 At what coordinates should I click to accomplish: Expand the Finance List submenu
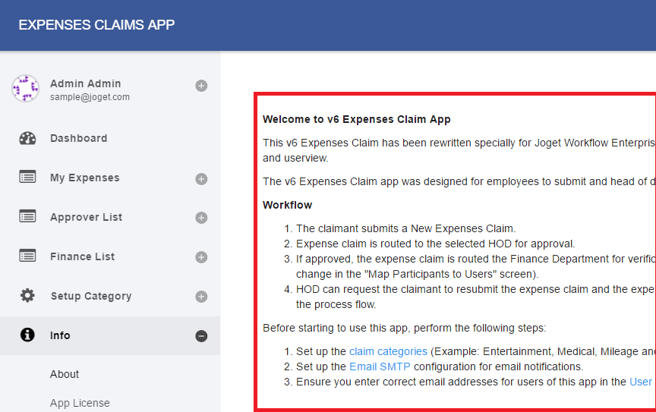[x=201, y=257]
